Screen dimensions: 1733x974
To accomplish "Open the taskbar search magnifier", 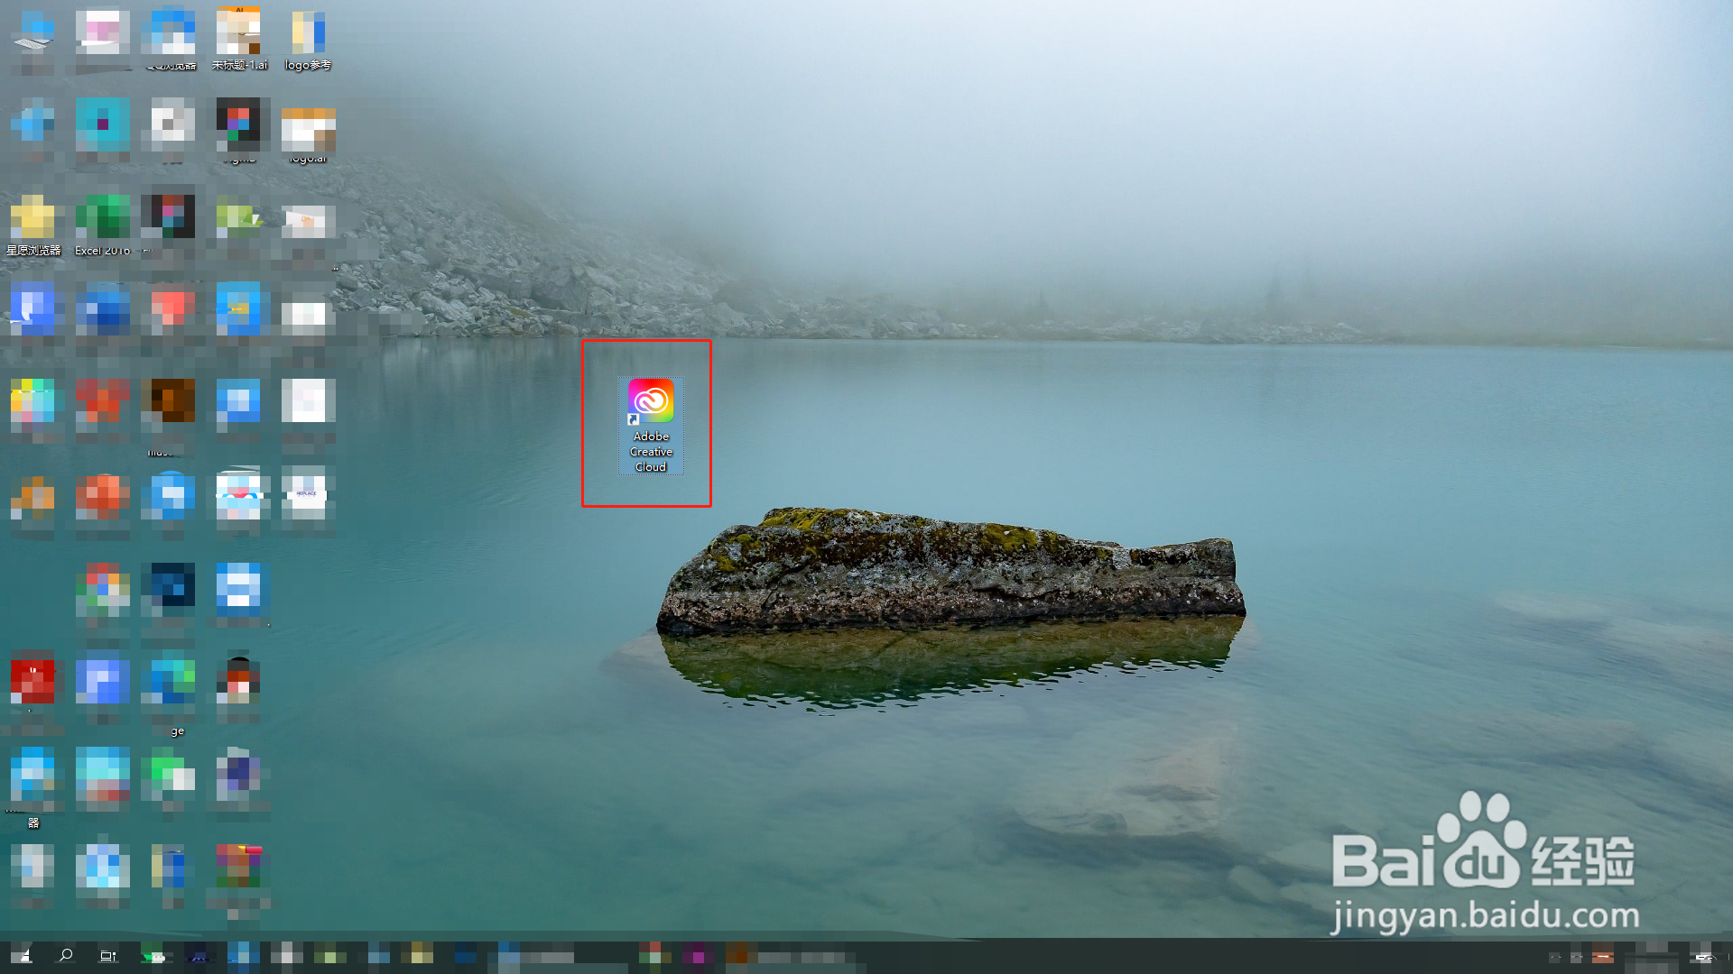I will tap(65, 956).
